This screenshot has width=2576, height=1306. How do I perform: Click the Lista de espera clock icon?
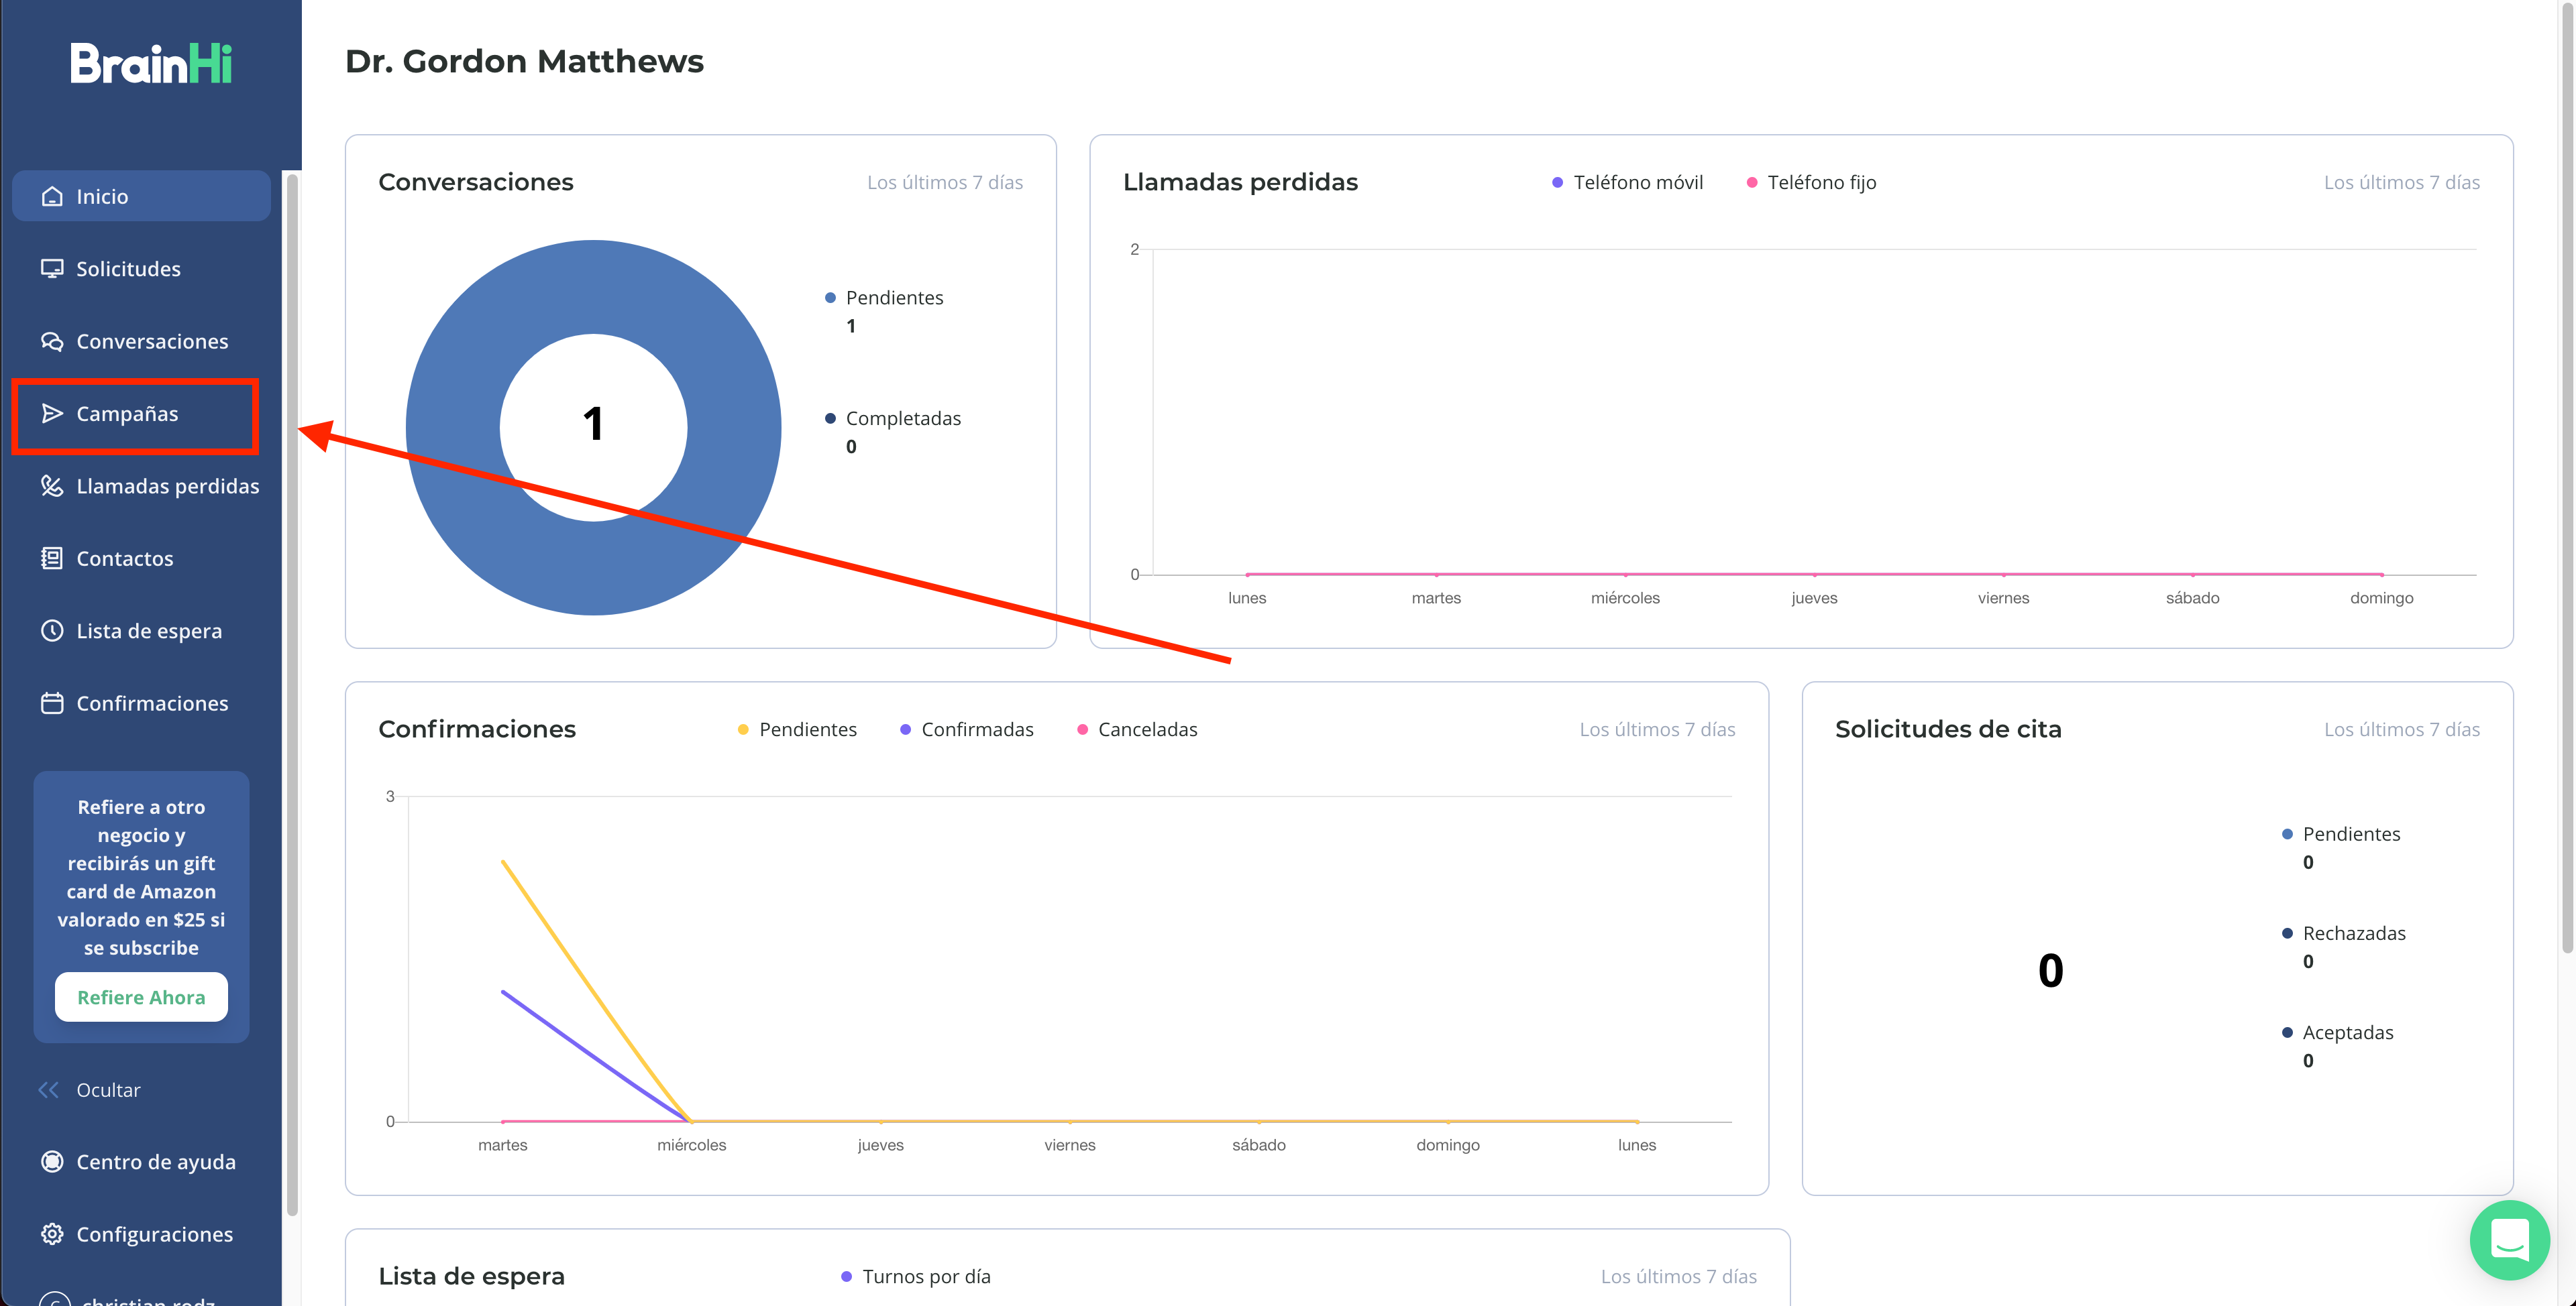52,630
